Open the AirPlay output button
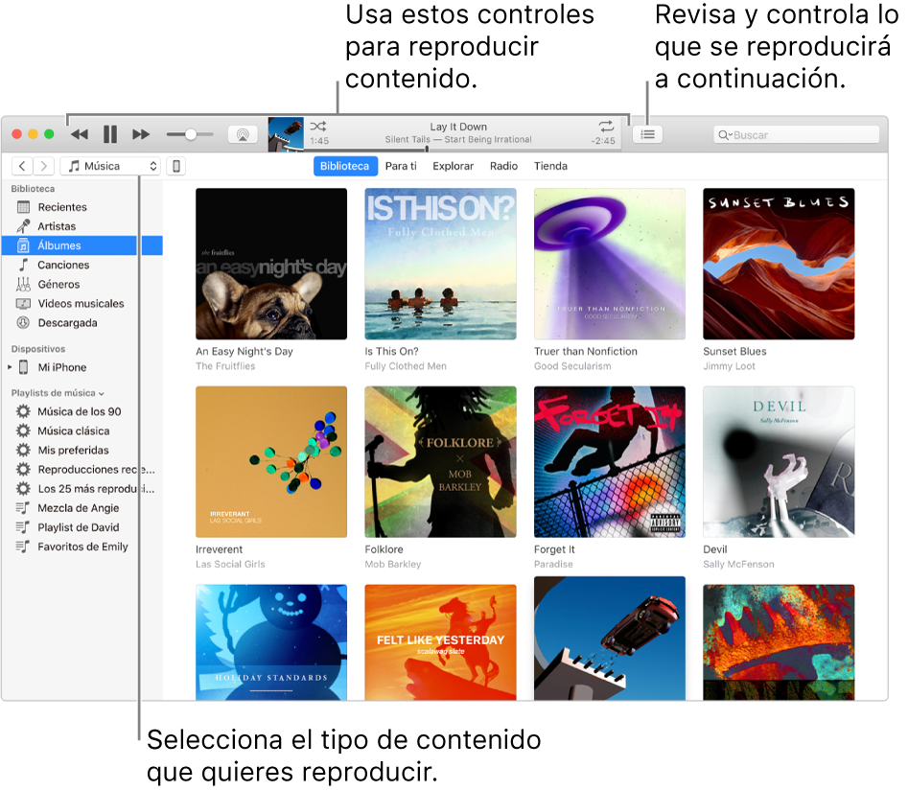Viewport: 908px width, 791px height. click(243, 135)
